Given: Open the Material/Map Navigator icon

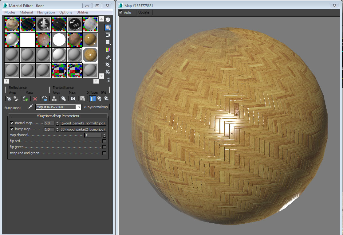Looking at the screenshot, I should 108,79.
